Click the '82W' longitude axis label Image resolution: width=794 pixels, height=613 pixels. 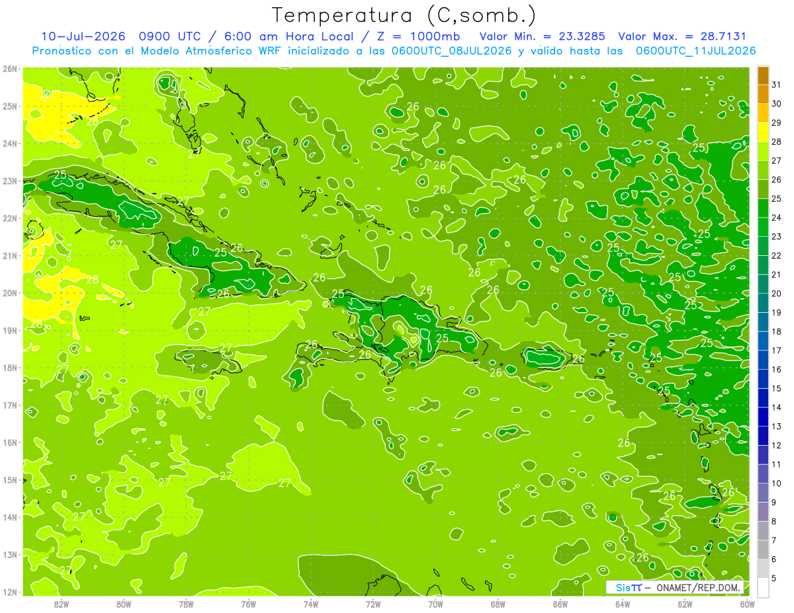[62, 604]
